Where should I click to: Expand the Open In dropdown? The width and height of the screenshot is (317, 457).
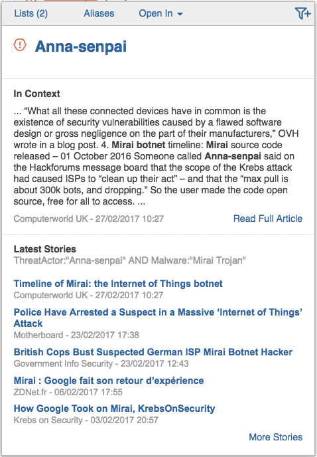pyautogui.click(x=160, y=13)
